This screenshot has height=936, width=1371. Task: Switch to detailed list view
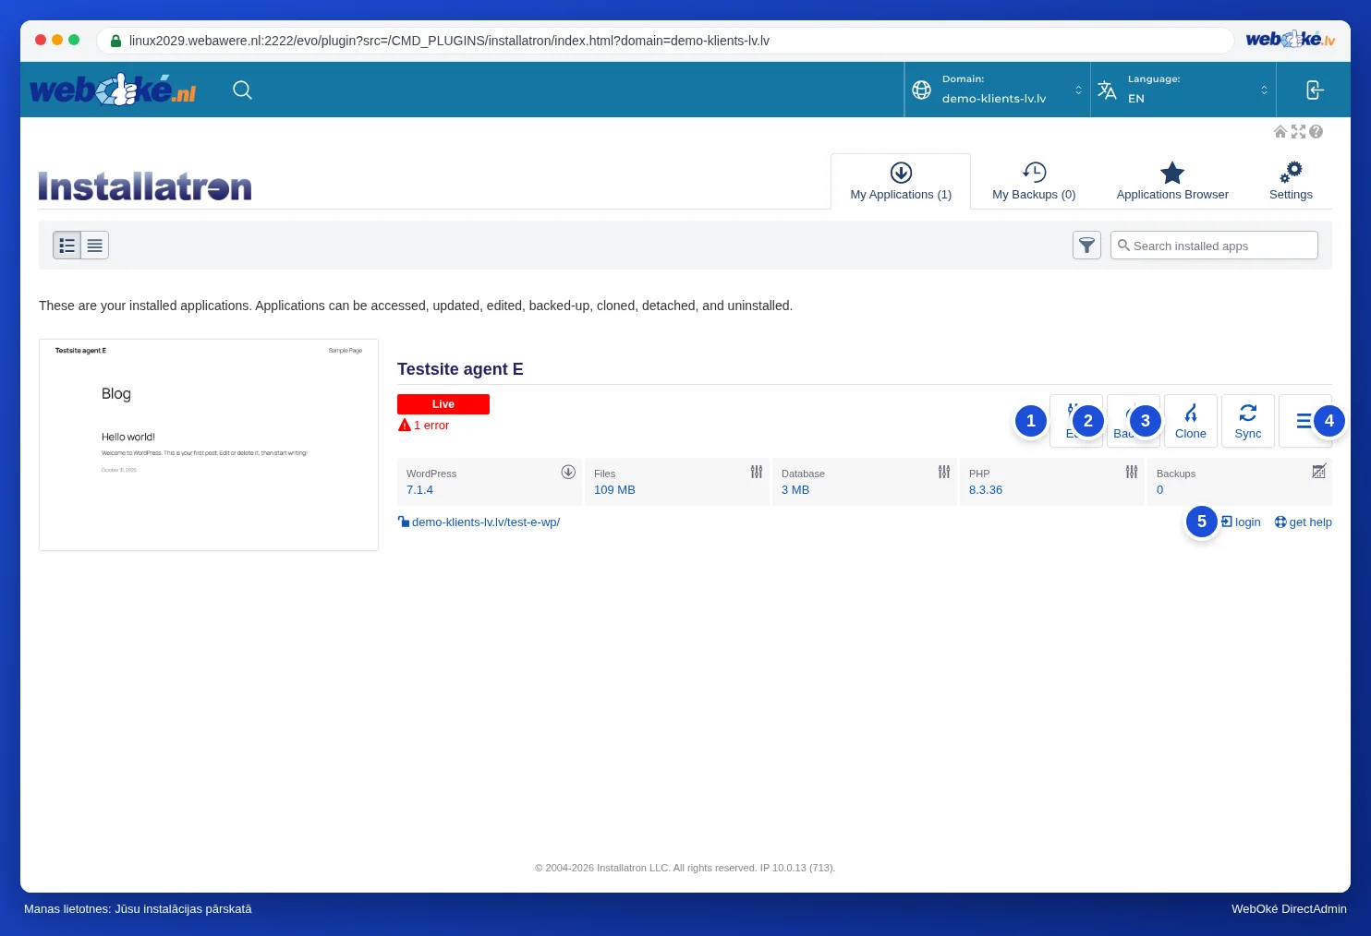(x=67, y=246)
